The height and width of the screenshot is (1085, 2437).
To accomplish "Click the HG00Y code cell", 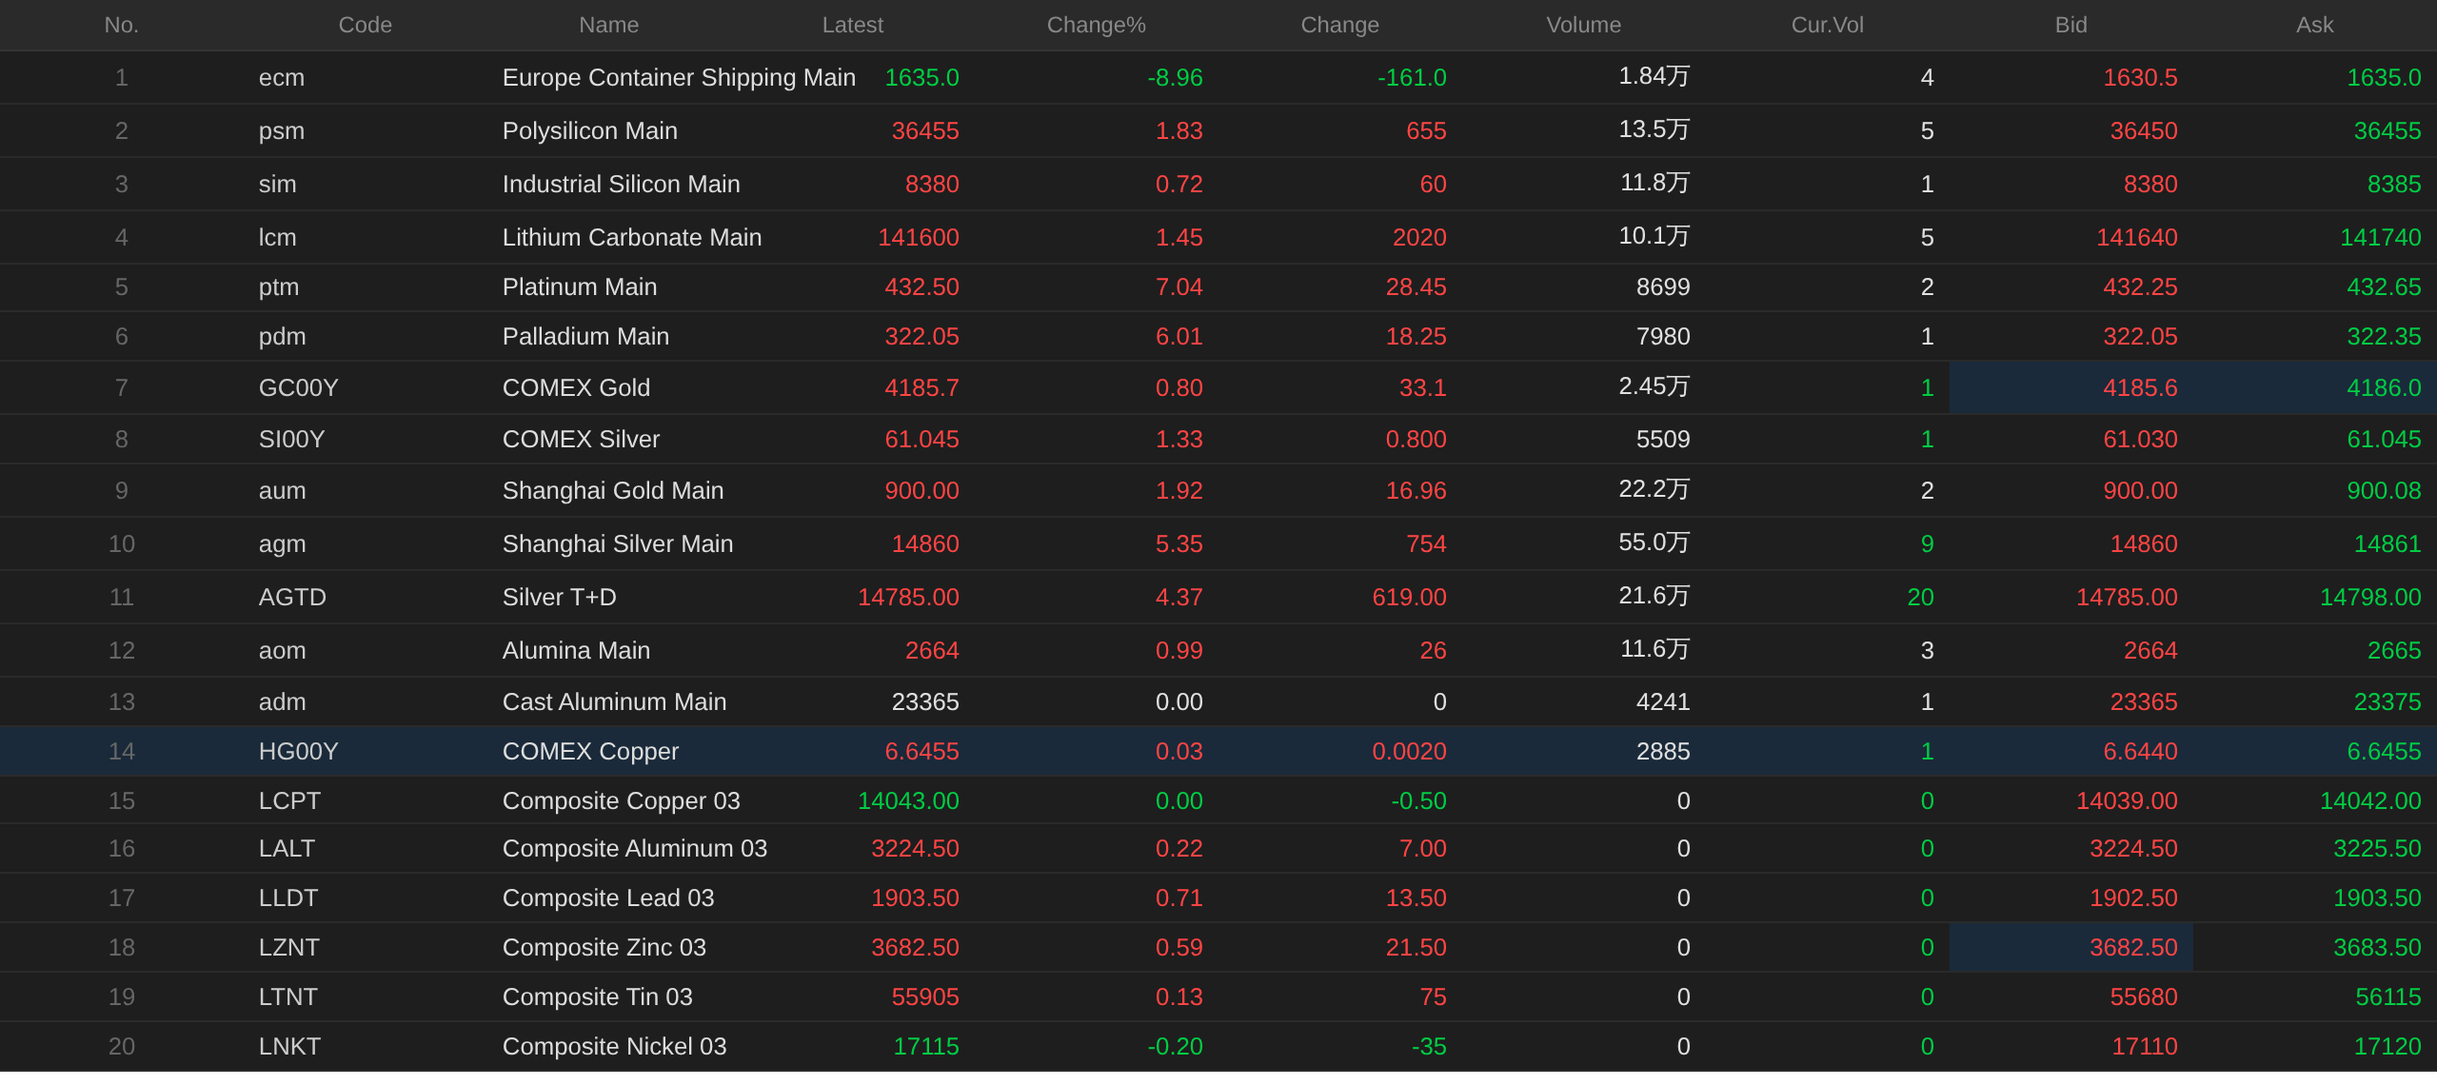I will (298, 751).
